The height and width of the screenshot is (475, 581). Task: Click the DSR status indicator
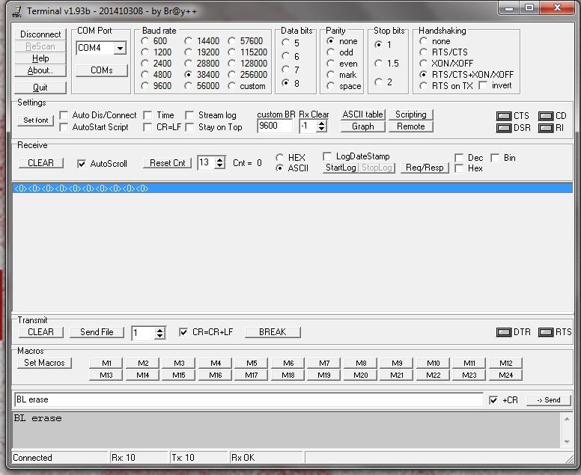pos(503,128)
